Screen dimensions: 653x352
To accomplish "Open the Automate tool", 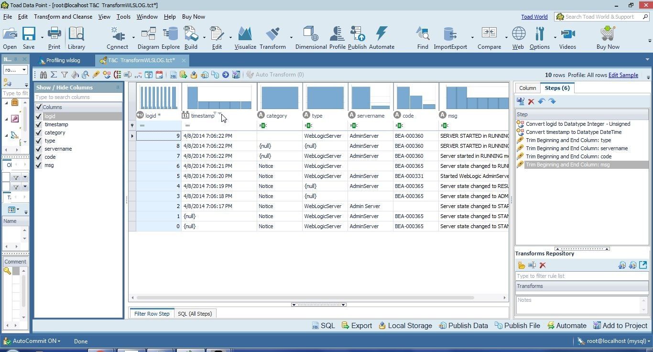I will tap(381, 38).
